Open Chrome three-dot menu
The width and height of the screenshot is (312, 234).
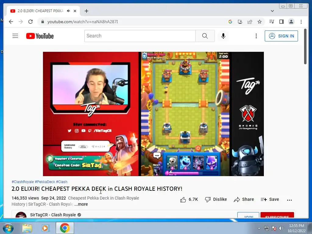(301, 22)
